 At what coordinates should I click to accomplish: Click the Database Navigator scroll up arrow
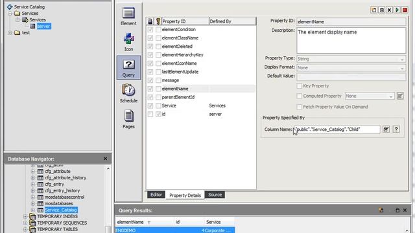click(x=108, y=168)
